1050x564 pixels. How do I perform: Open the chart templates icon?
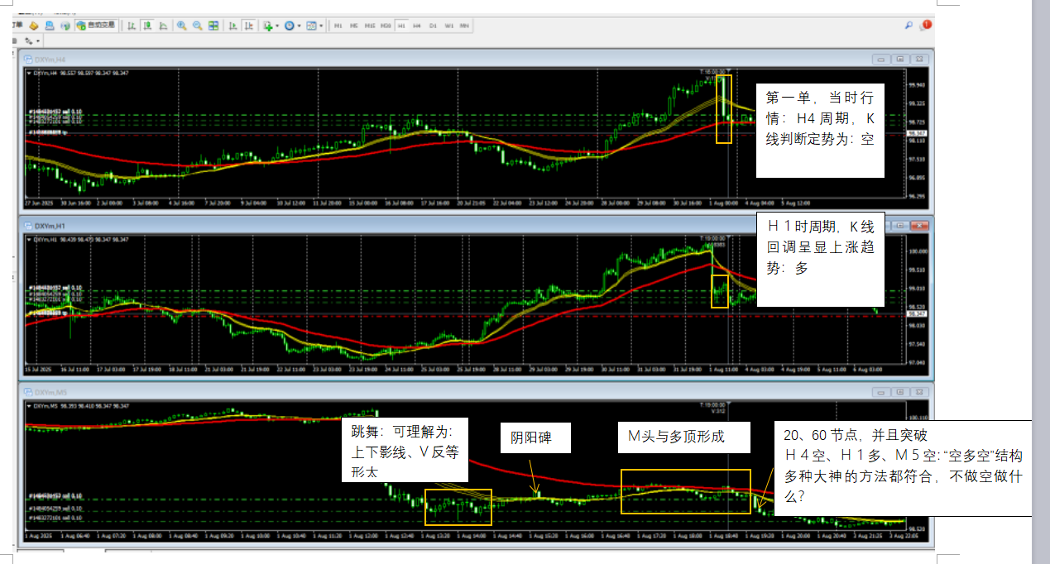pyautogui.click(x=313, y=26)
